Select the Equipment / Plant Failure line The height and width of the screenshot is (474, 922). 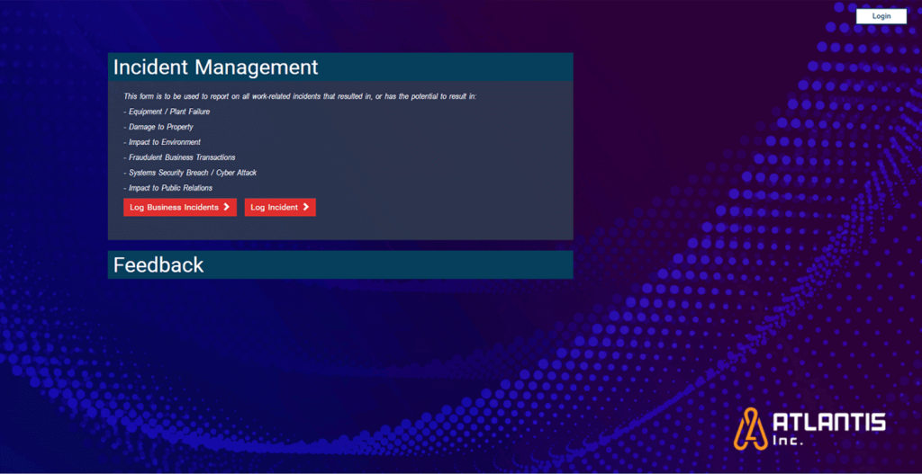[166, 112]
